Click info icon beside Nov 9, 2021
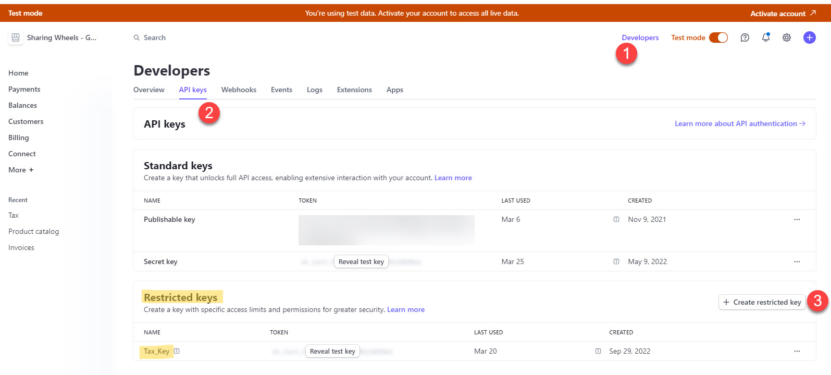The width and height of the screenshot is (831, 375). (x=616, y=219)
